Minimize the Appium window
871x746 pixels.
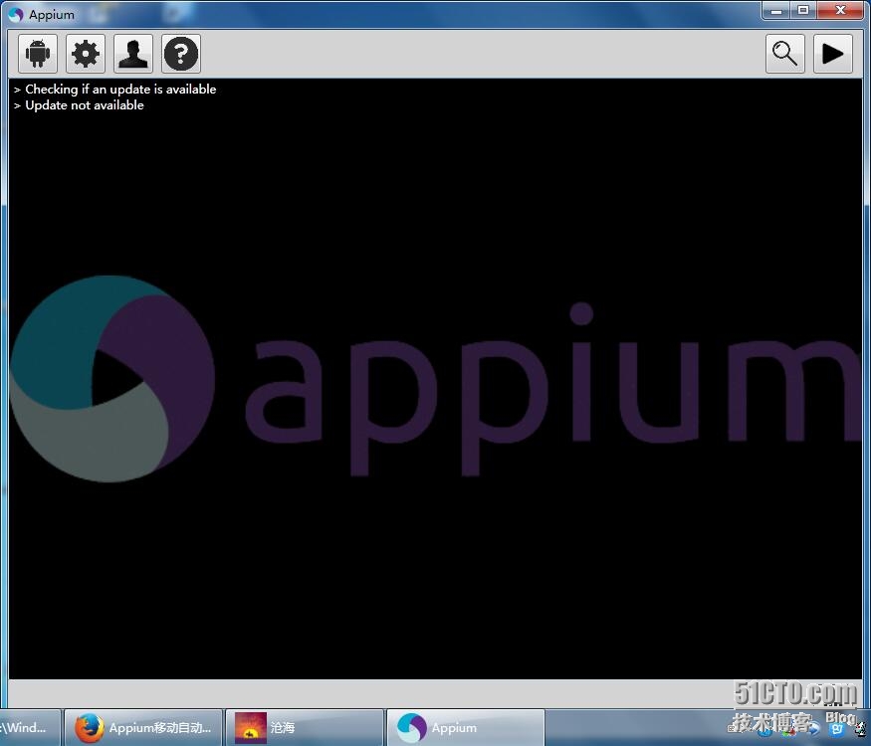point(776,11)
